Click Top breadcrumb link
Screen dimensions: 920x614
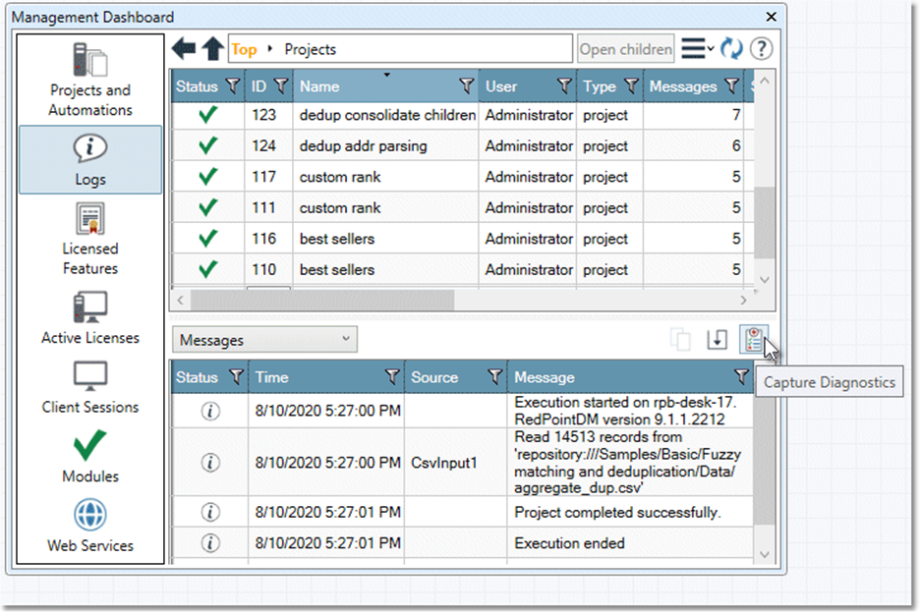point(244,49)
